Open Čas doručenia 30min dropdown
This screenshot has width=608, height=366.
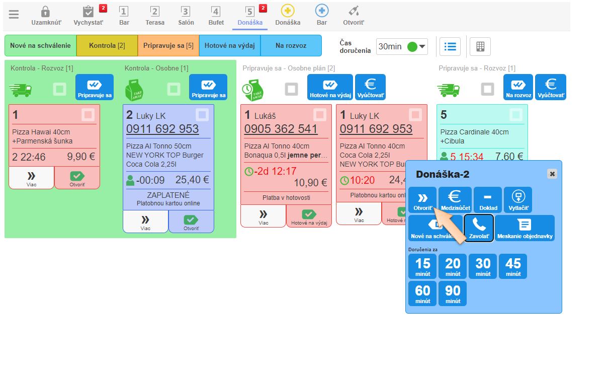pos(402,46)
